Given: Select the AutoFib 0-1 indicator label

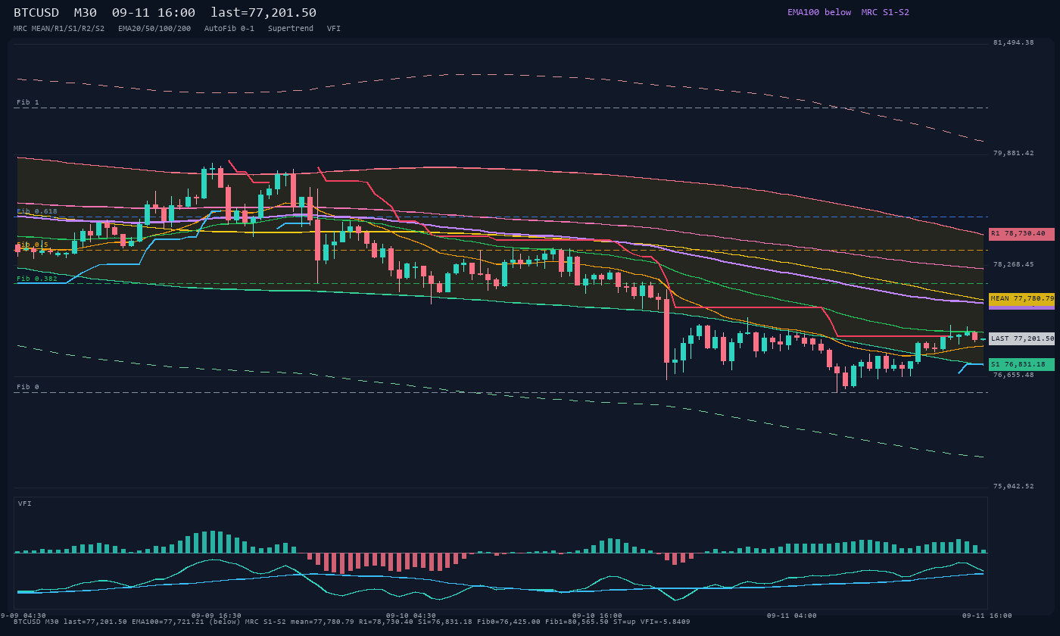Looking at the screenshot, I should click(229, 28).
